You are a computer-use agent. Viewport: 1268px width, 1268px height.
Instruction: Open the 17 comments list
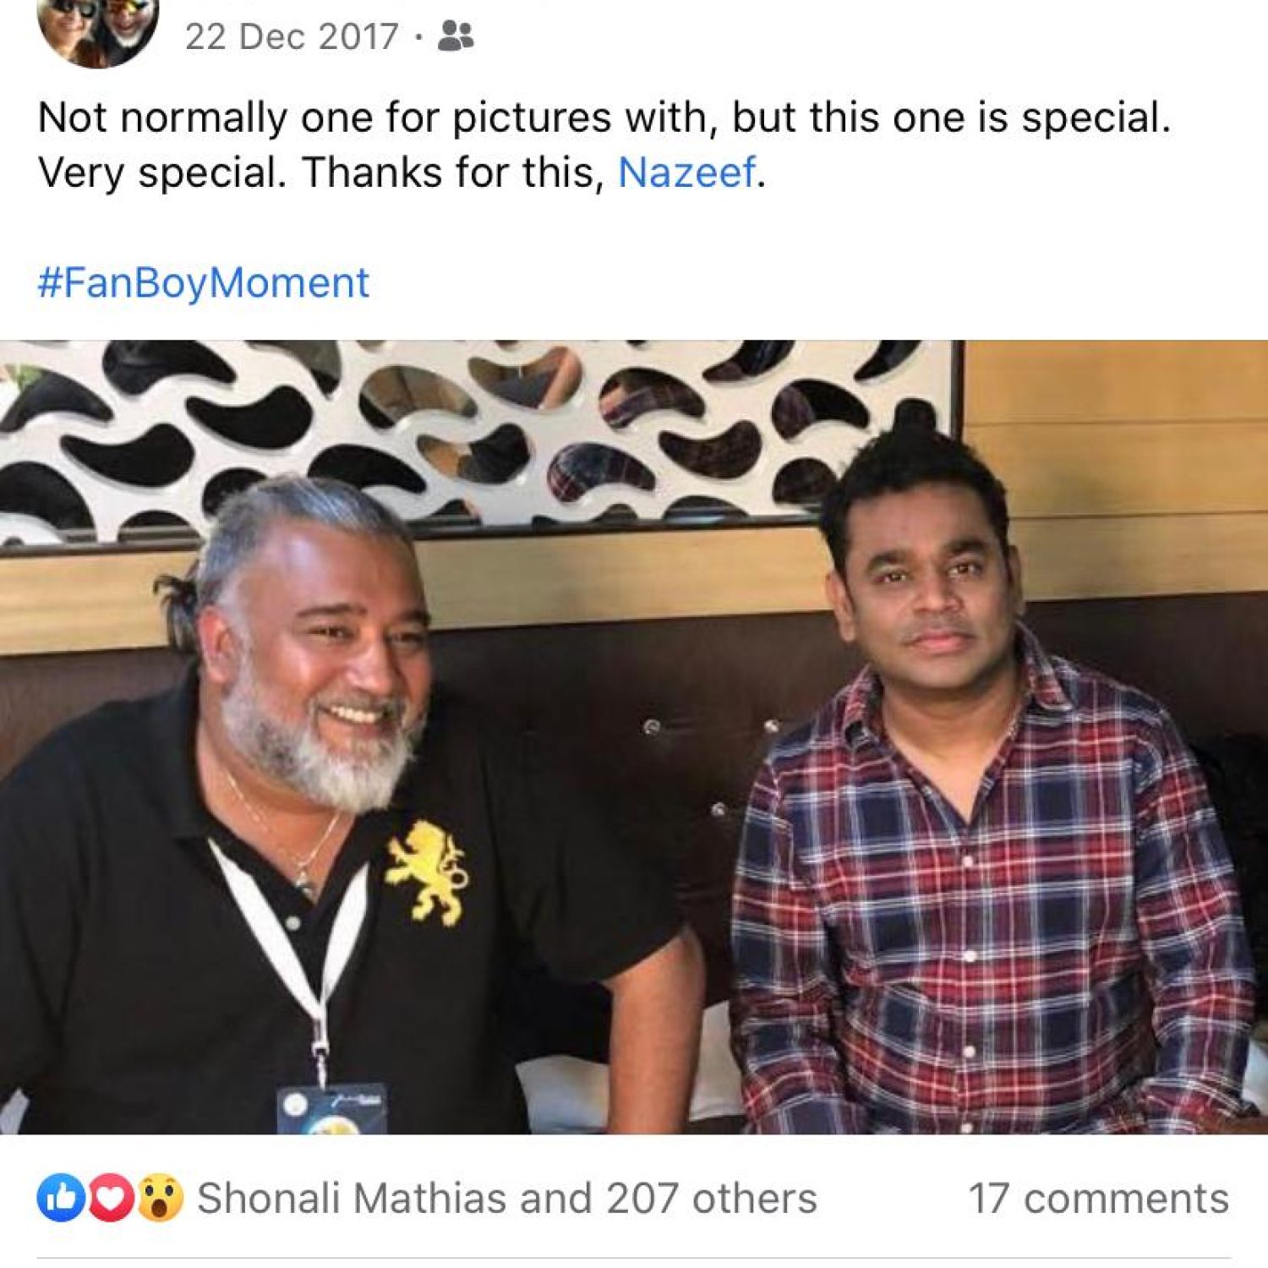1098,1199
